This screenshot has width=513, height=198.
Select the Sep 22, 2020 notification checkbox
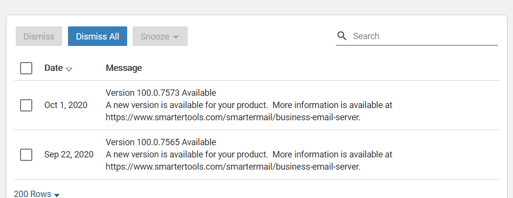pos(26,154)
